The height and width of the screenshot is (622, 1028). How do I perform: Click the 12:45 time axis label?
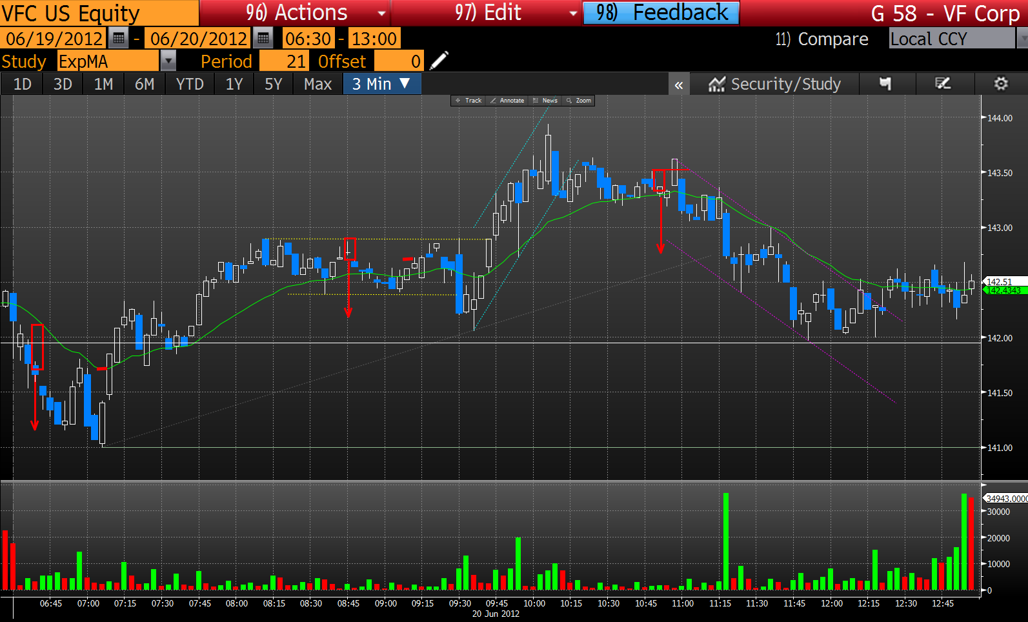point(943,604)
